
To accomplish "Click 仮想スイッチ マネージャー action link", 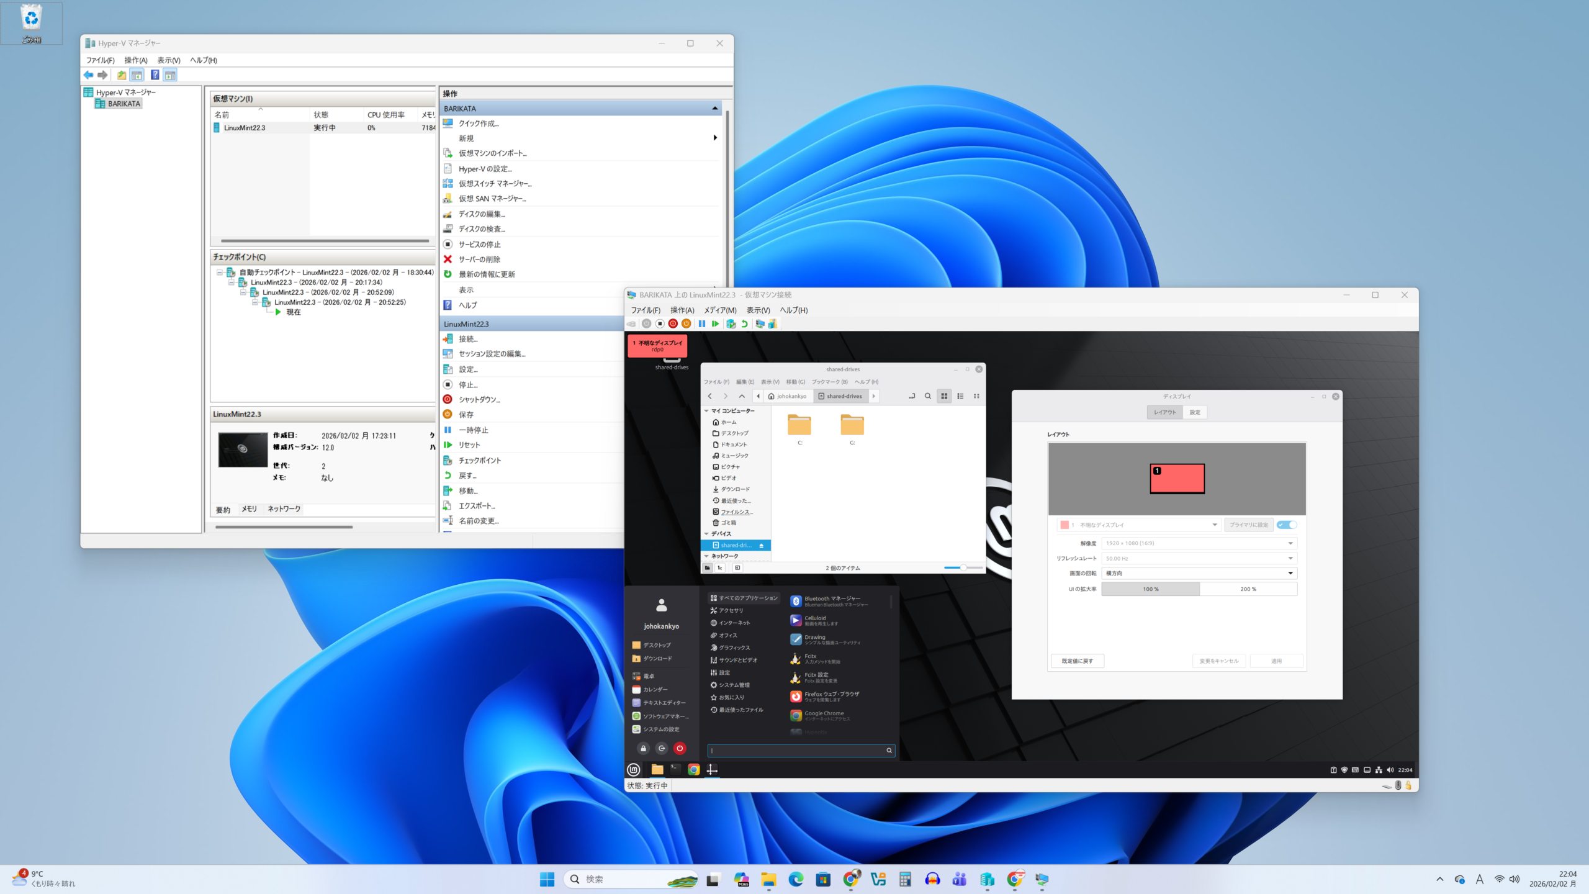I will pos(495,184).
